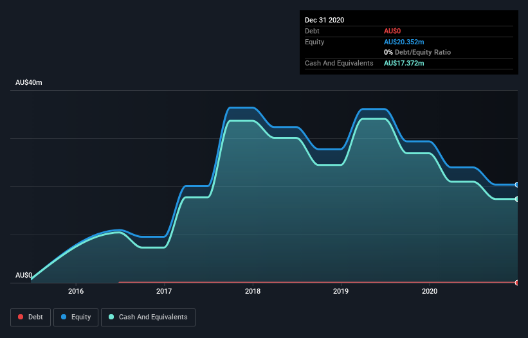
Task: Select the red Debt endpoint marker on chart
Action: [517, 283]
